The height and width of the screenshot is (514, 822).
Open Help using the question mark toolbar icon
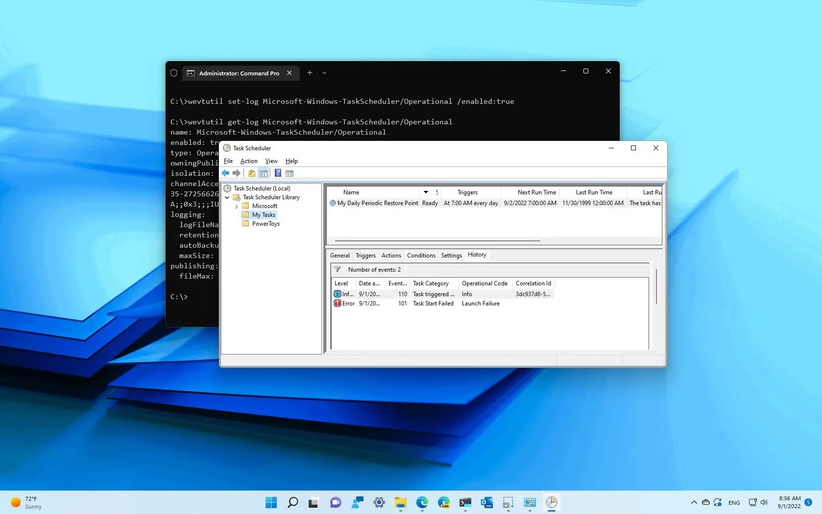coord(278,173)
